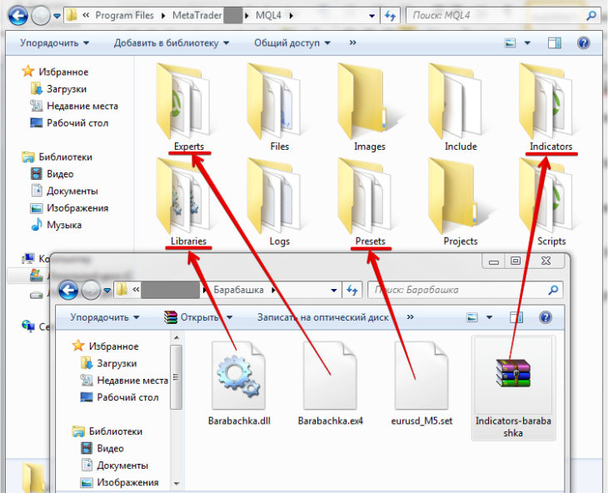Select Документы in Барабашка window sidebar
Image resolution: width=608 pixels, height=493 pixels.
pyautogui.click(x=114, y=466)
